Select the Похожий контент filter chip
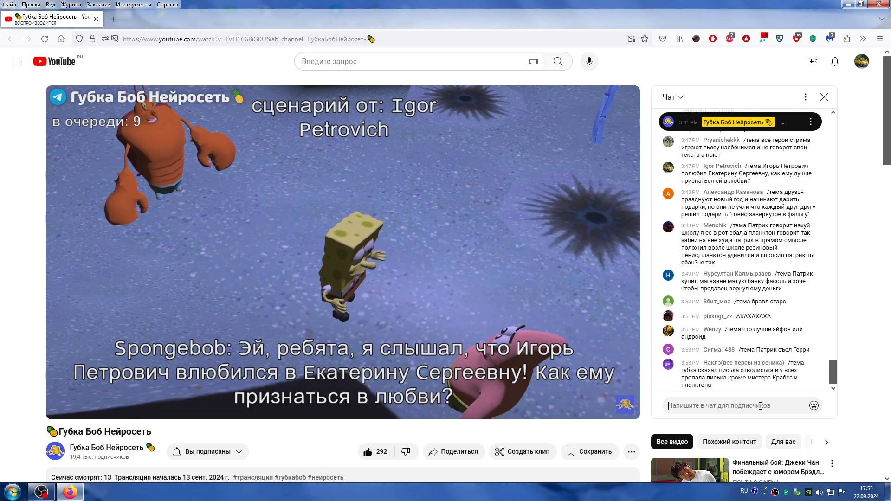The width and height of the screenshot is (891, 501). tap(729, 442)
